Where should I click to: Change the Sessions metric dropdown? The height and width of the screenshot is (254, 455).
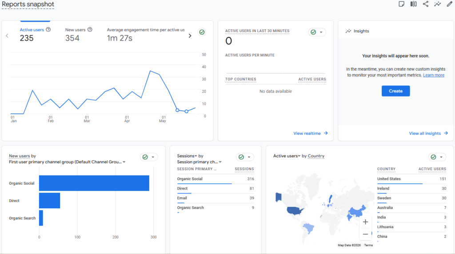point(187,156)
